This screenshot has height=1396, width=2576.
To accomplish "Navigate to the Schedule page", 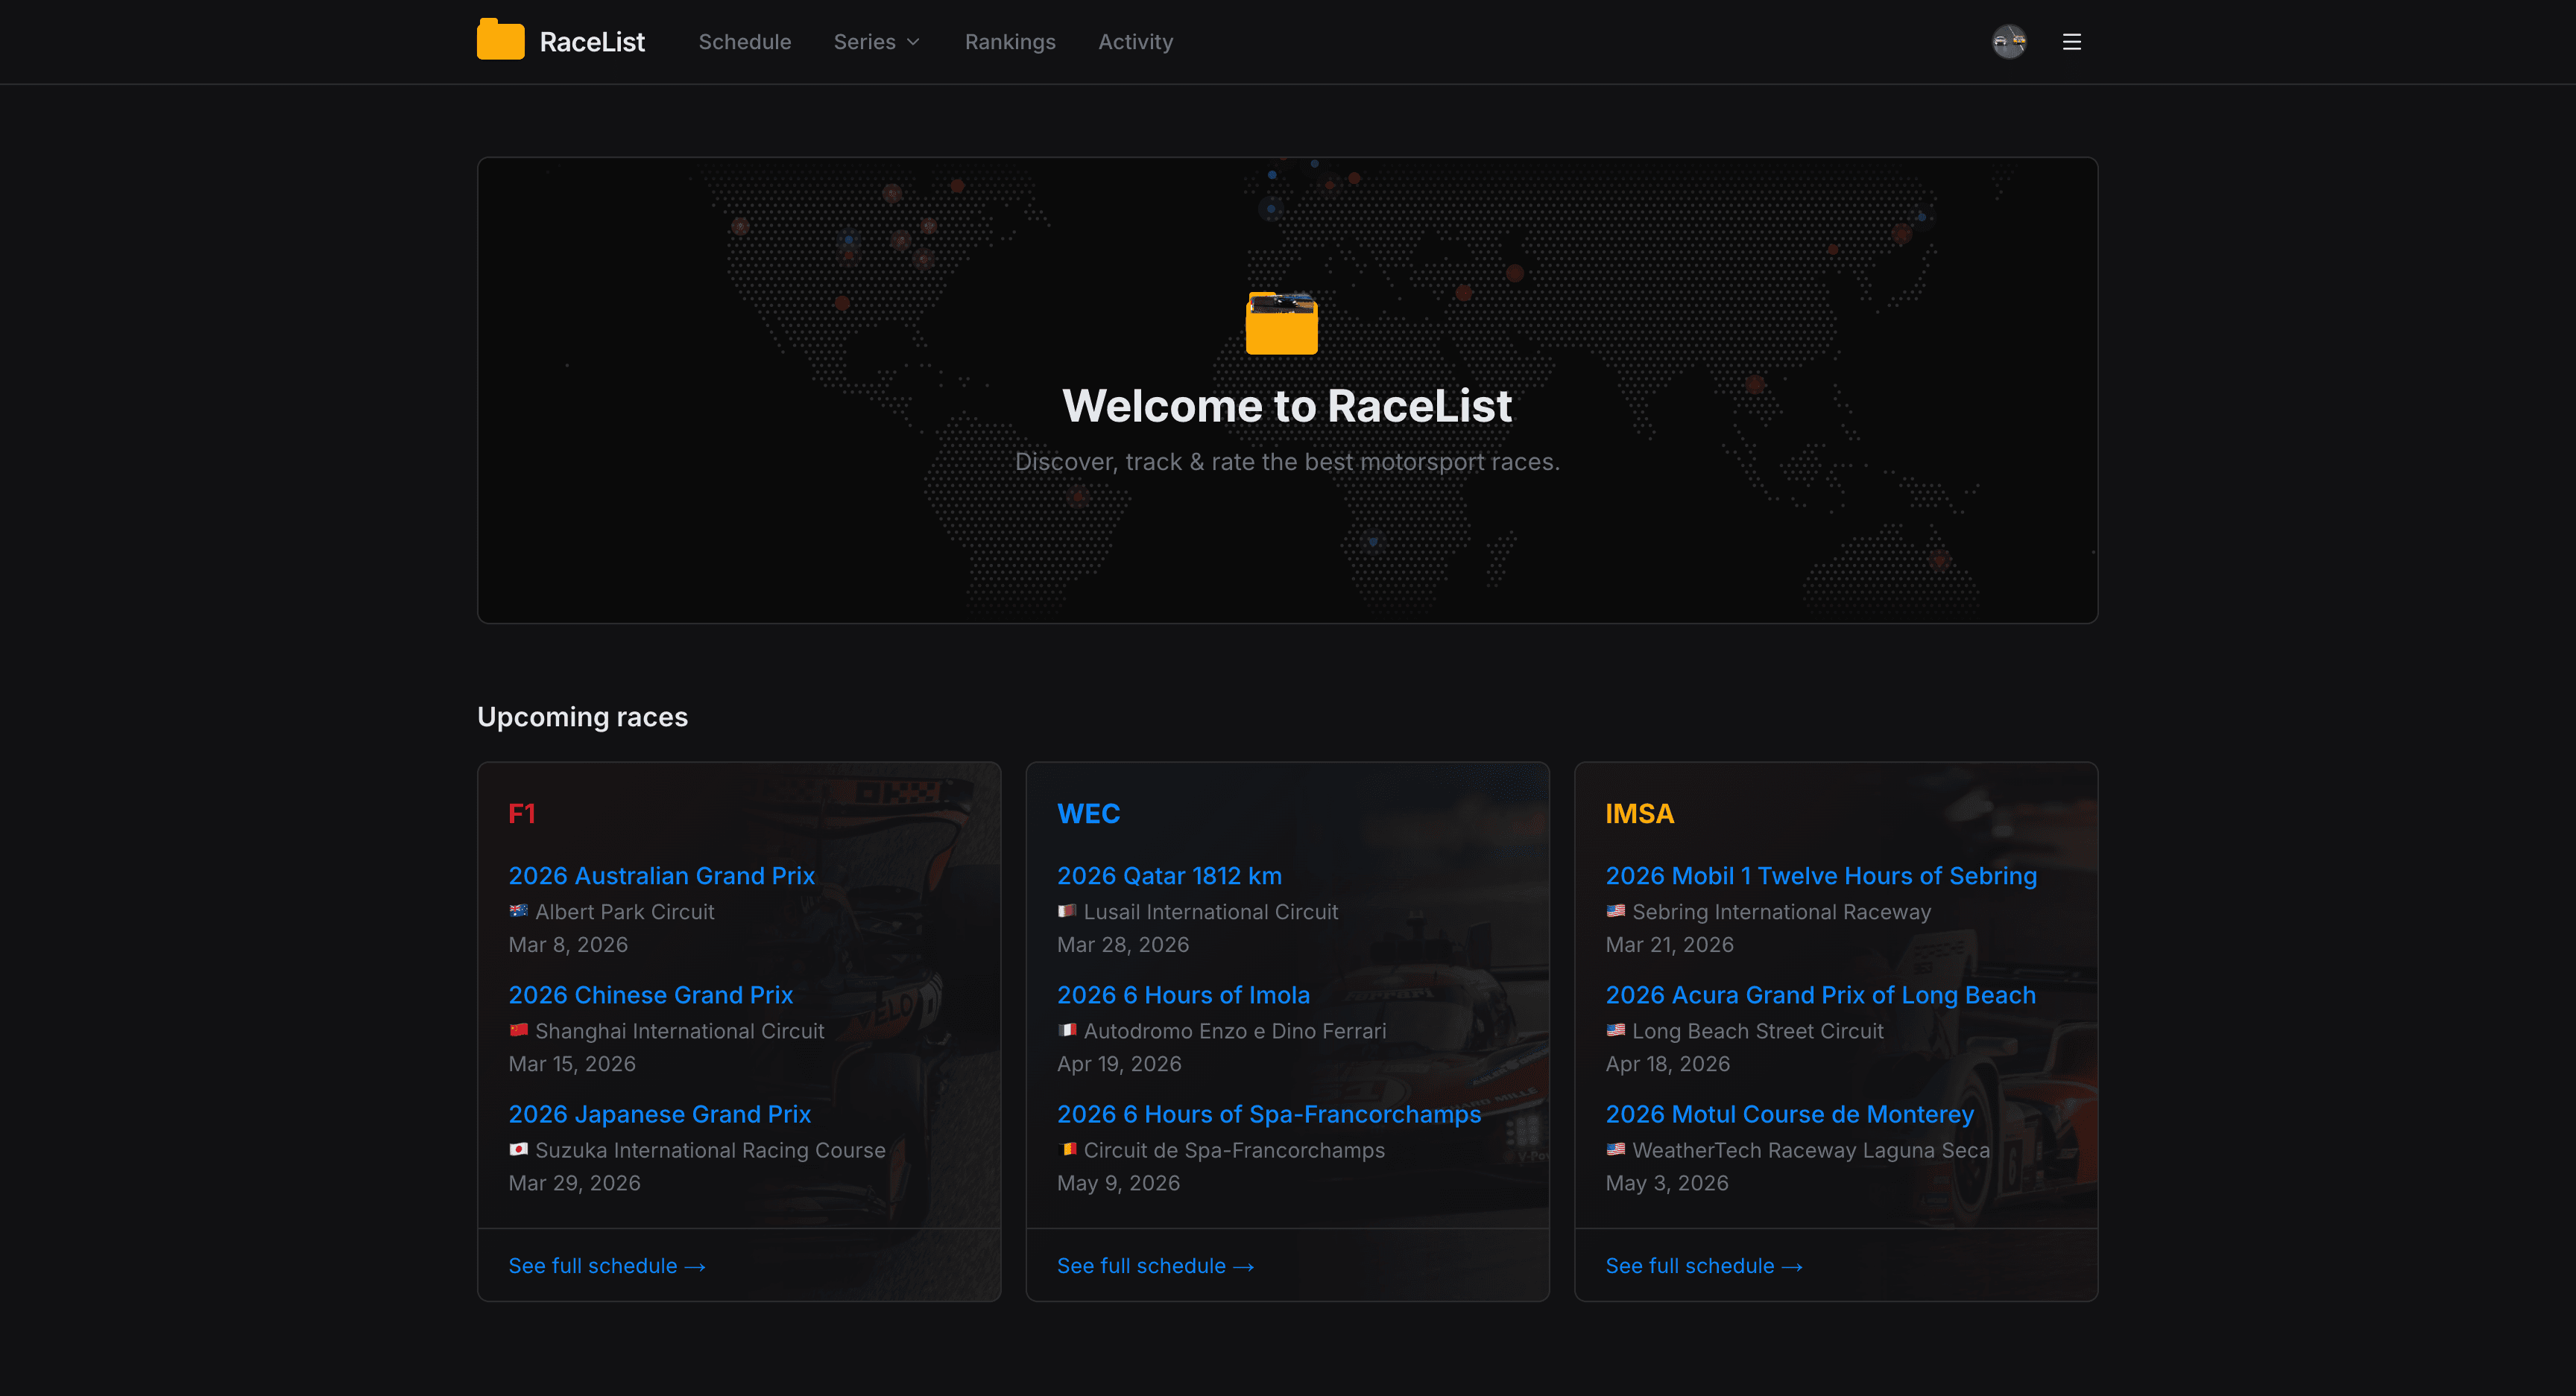I will click(x=744, y=41).
